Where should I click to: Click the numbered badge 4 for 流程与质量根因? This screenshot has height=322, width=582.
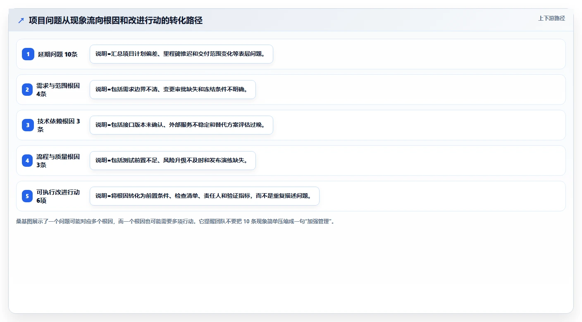click(27, 161)
